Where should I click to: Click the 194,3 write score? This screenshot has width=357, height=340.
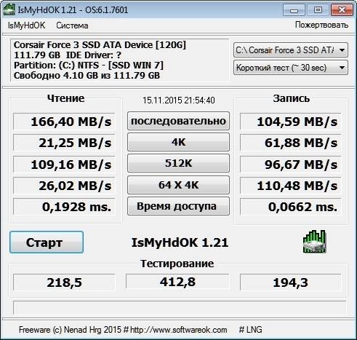[x=291, y=282]
